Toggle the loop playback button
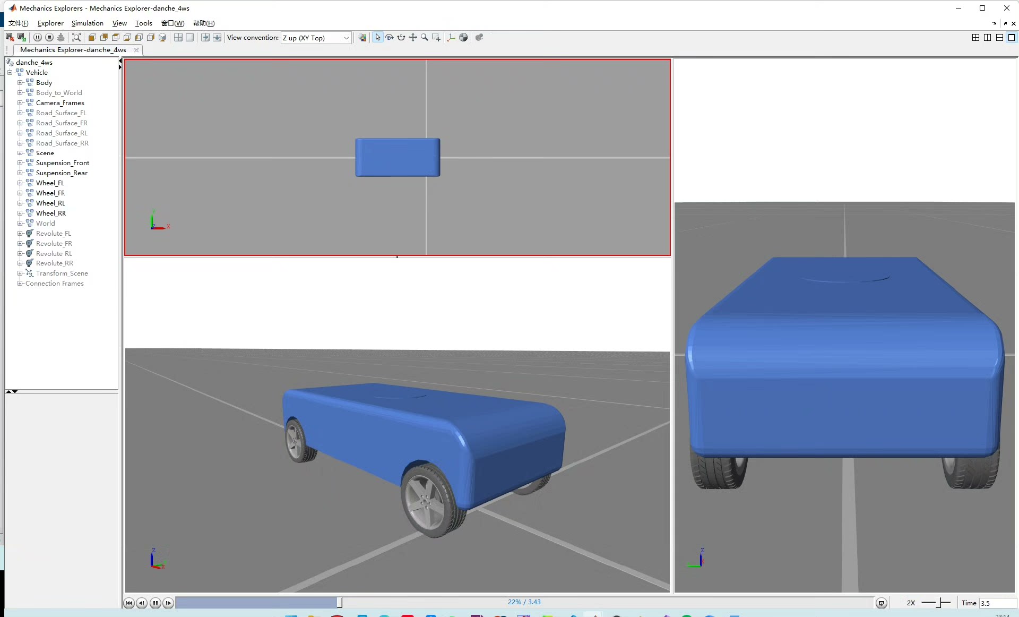This screenshot has height=617, width=1019. (x=882, y=603)
